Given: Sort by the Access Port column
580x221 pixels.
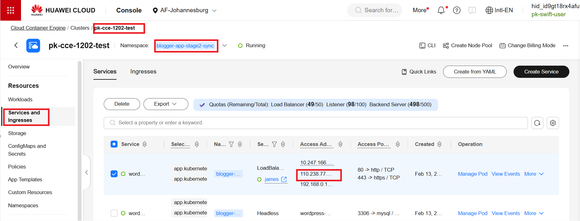Looking at the screenshot, I should [398, 144].
